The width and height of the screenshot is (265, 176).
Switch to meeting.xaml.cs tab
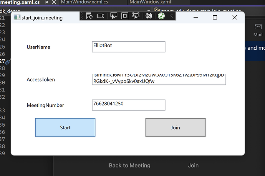(20, 2)
